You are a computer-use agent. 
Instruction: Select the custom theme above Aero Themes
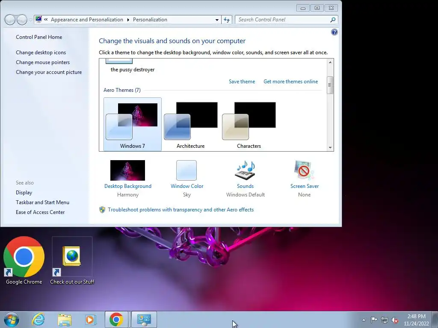[x=133, y=66]
